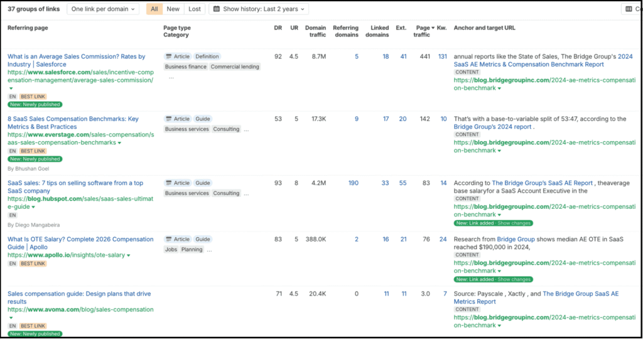Sort by Kw. column header
Screen dimensions: 643x340
coord(441,28)
